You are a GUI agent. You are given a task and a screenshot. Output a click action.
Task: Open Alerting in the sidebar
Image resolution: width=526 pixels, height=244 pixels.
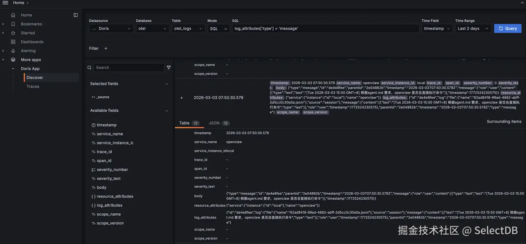pos(28,51)
